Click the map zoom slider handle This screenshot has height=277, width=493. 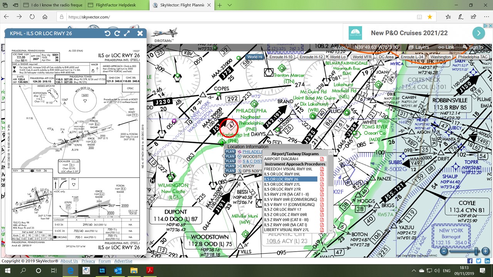[x=476, y=251]
